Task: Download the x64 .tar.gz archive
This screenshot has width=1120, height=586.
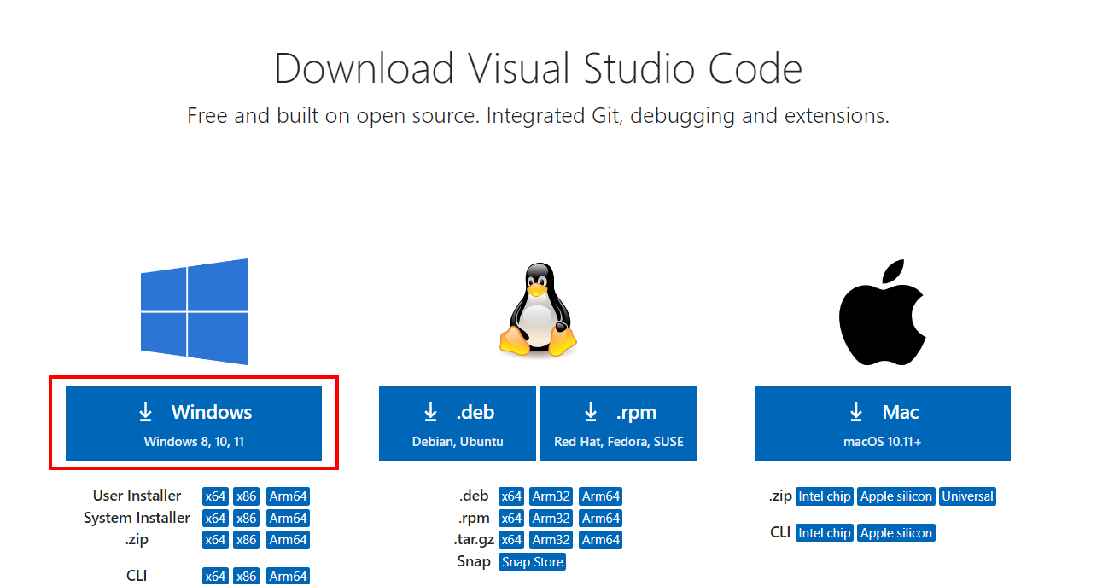Action: point(511,539)
